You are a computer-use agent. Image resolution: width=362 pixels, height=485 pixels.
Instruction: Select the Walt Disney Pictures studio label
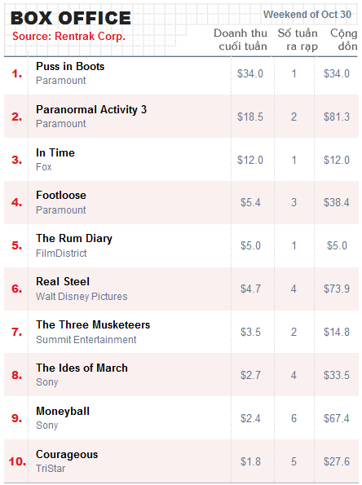coord(82,297)
